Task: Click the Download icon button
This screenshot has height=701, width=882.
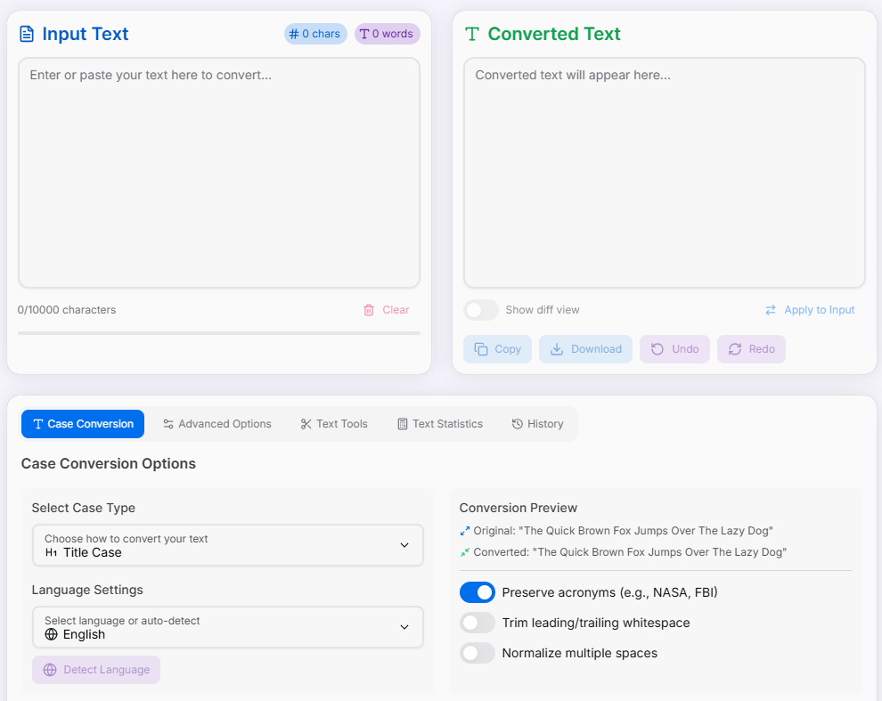Action: tap(557, 349)
